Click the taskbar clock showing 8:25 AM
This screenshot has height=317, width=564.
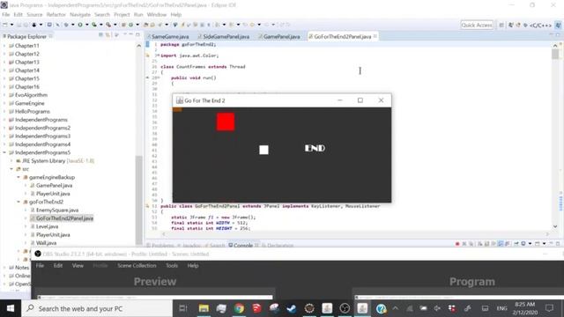(525, 308)
